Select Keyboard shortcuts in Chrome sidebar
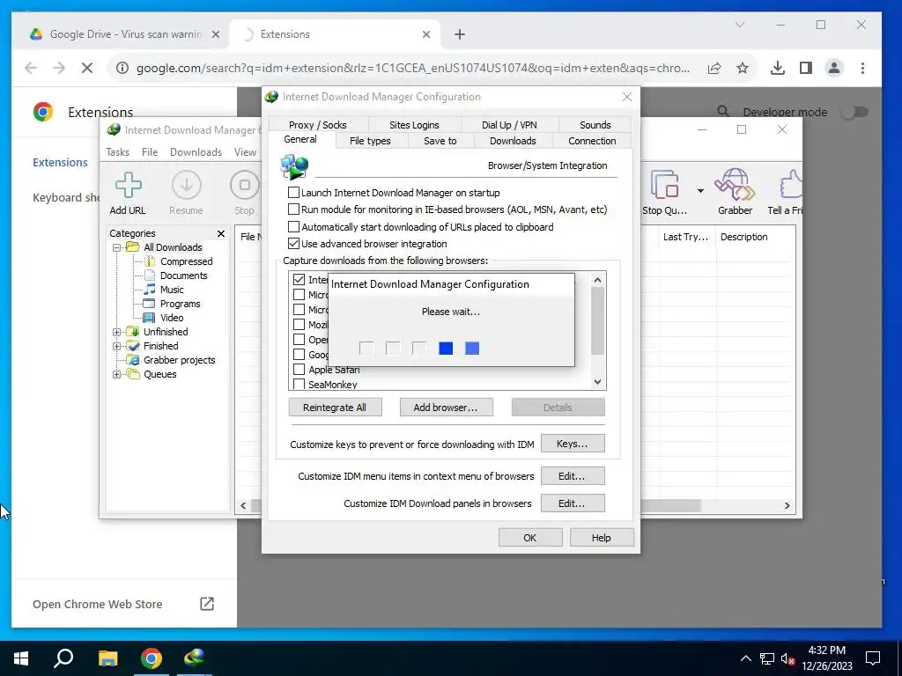902x676 pixels. pyautogui.click(x=65, y=198)
